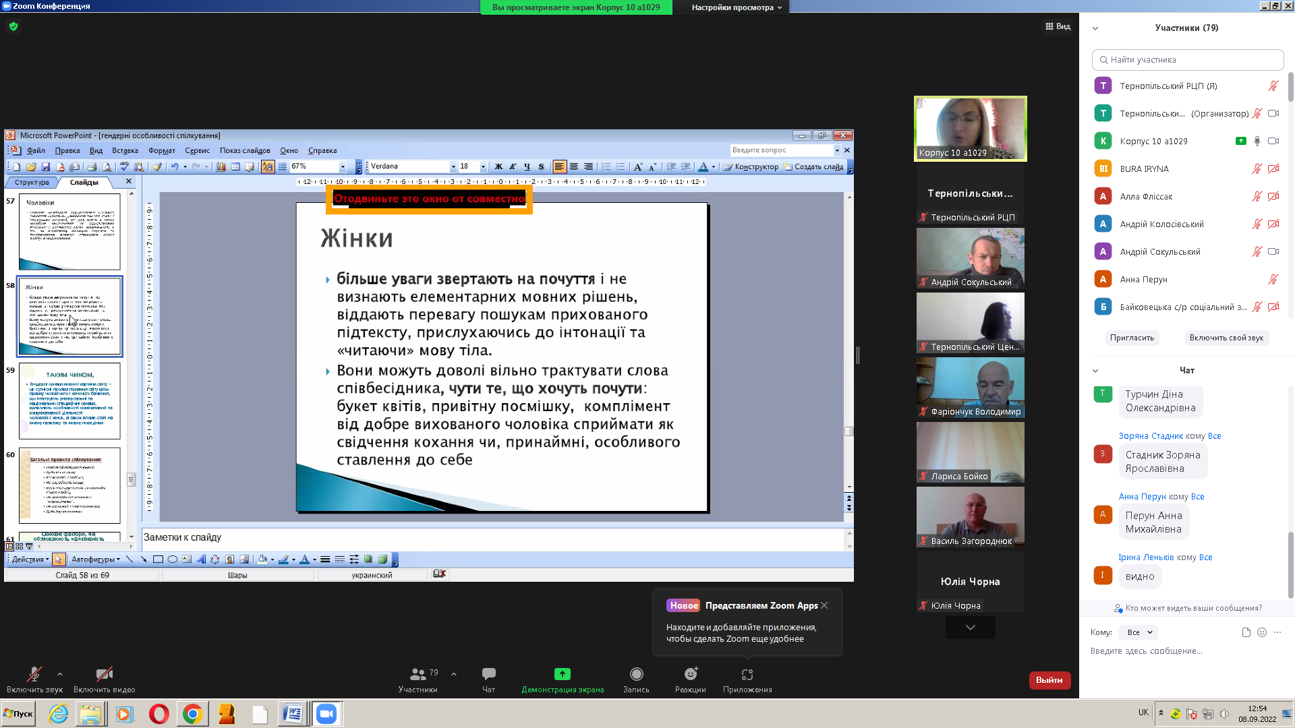
Task: Click the Open folder icon in PowerPoint
Action: pyautogui.click(x=31, y=166)
